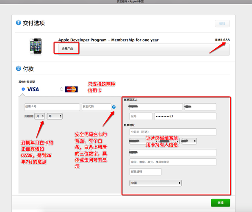252x212 pixels.
Task: Click the MasterCard logo
Action: (x=71, y=89)
